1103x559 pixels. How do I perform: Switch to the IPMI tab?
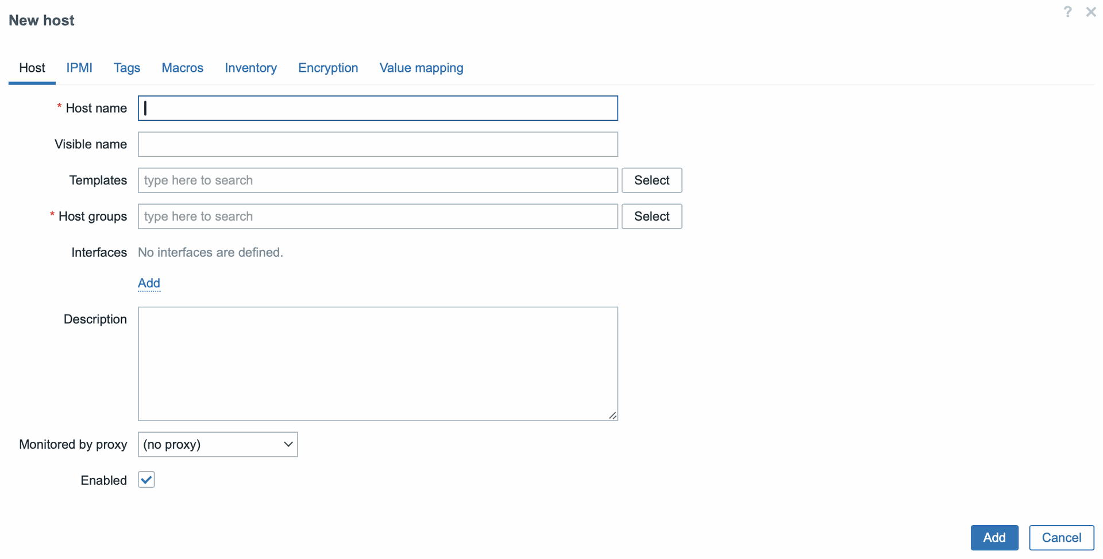[79, 68]
